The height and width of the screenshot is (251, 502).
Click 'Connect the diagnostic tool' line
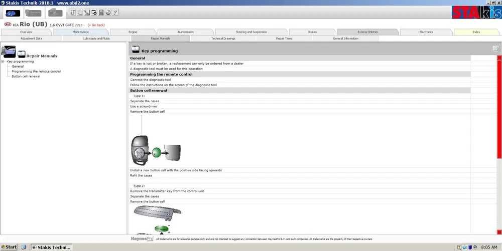[x=151, y=80]
